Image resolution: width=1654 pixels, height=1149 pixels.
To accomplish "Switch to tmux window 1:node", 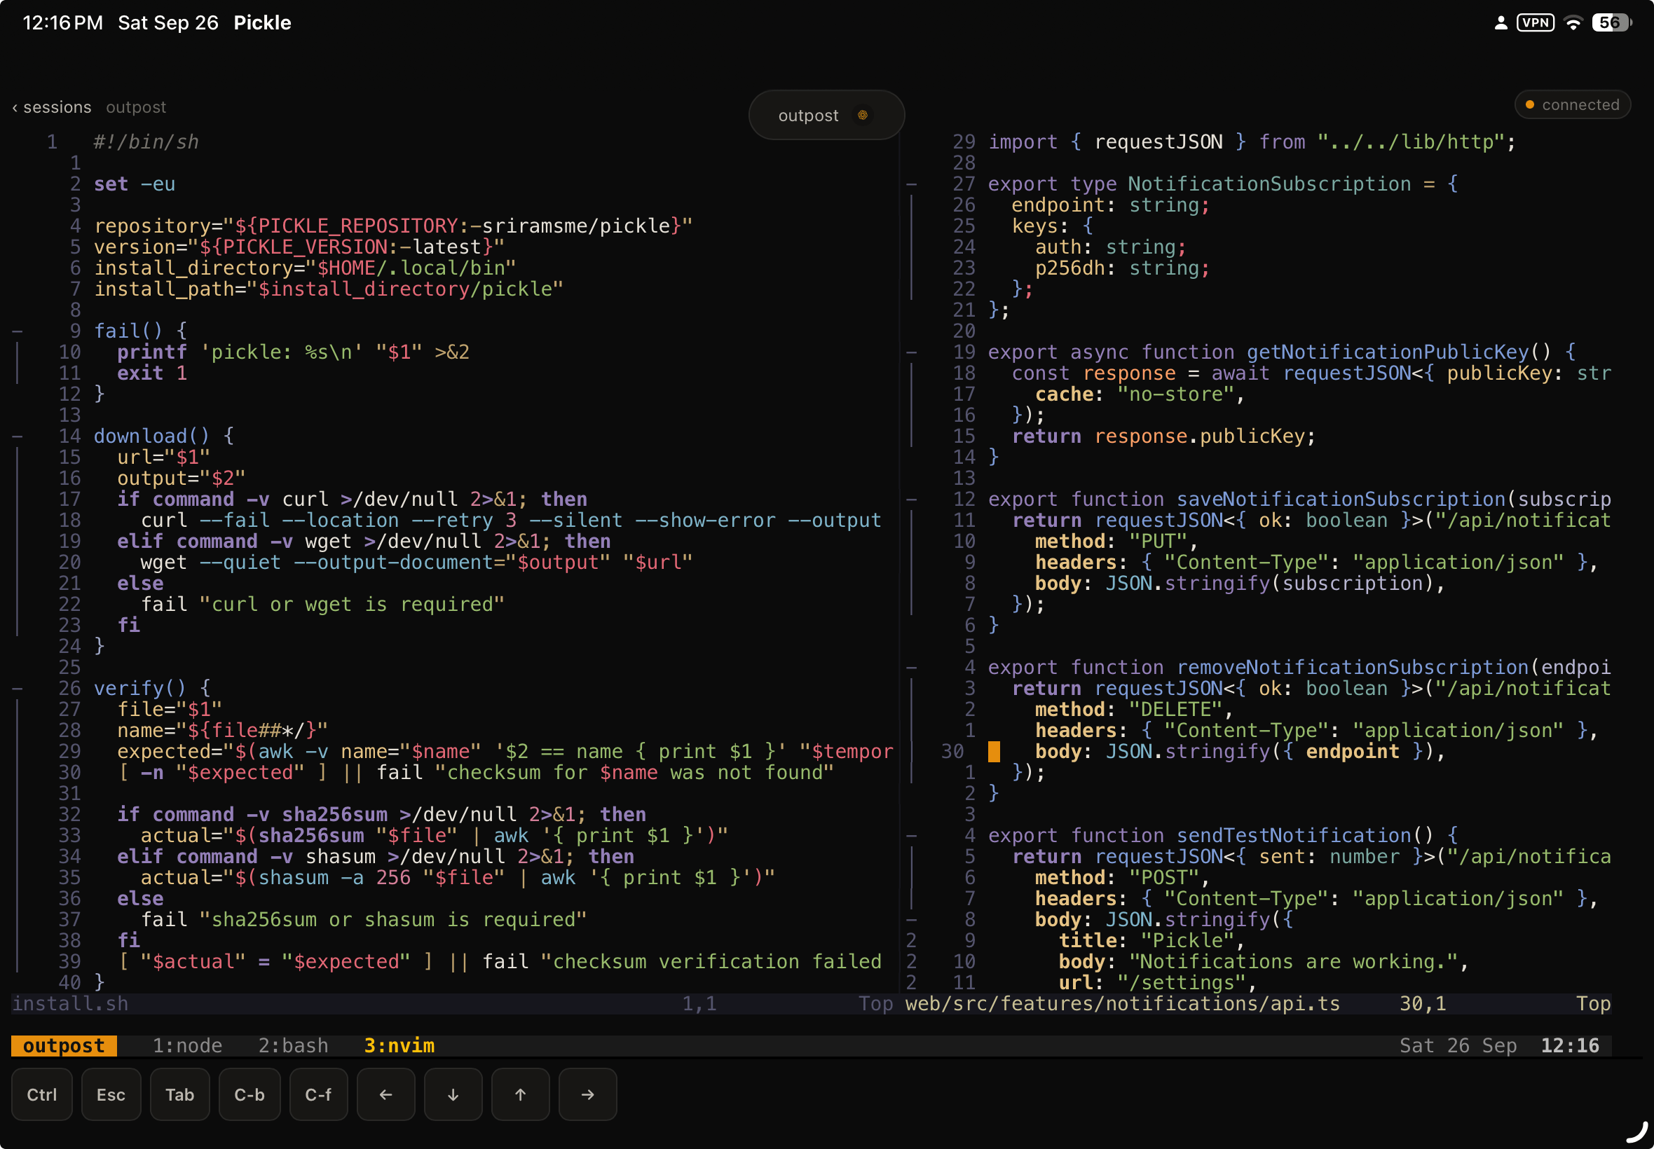I will point(187,1046).
